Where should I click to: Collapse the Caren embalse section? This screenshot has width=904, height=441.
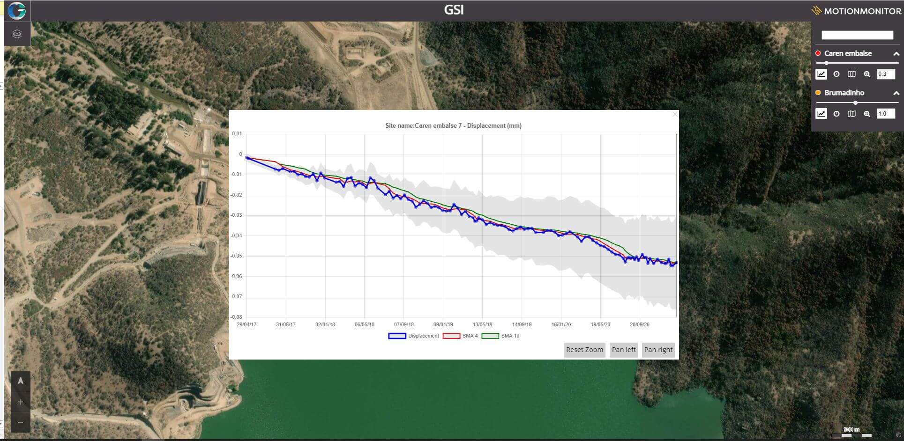pyautogui.click(x=896, y=54)
